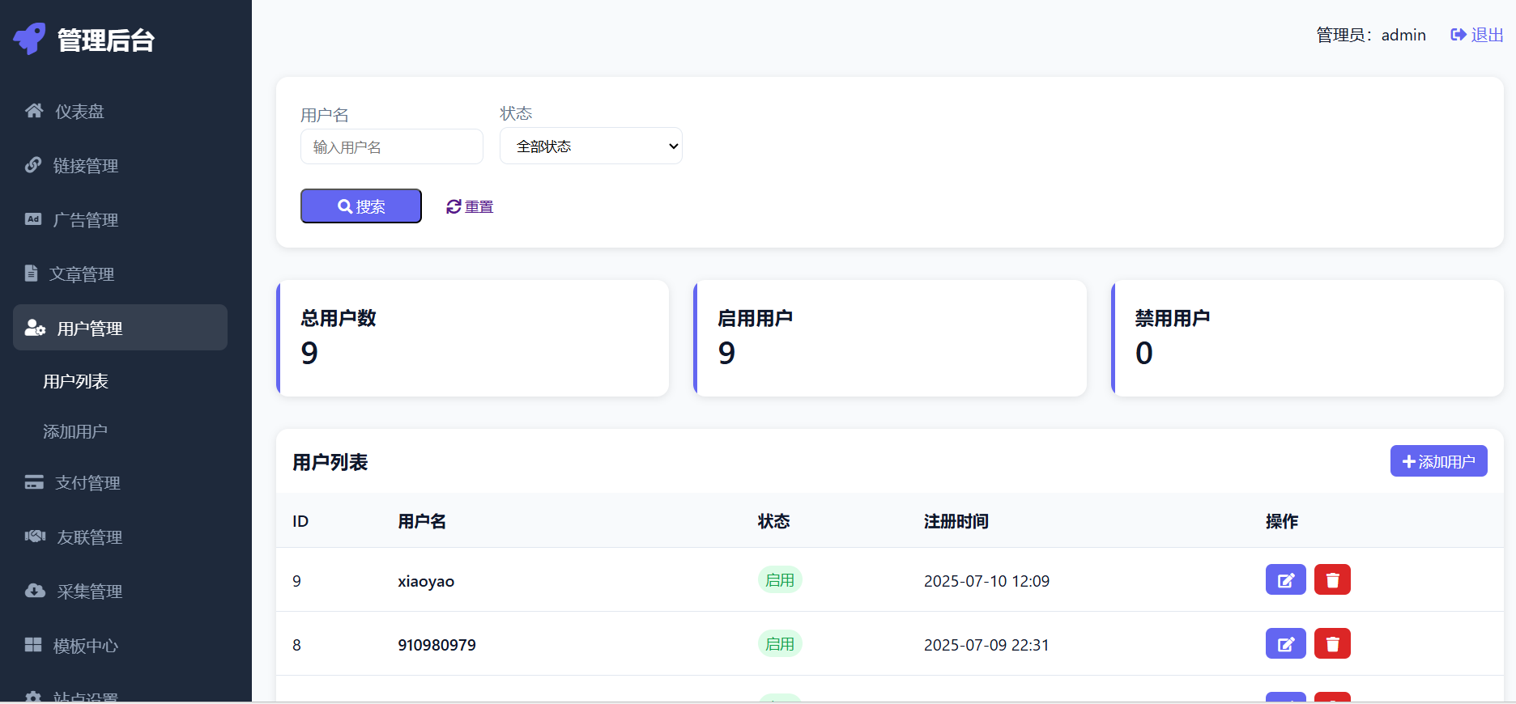Screen dimensions: 1516x704
Task: Edit user 910980979 with pencil icon
Action: (x=1285, y=643)
